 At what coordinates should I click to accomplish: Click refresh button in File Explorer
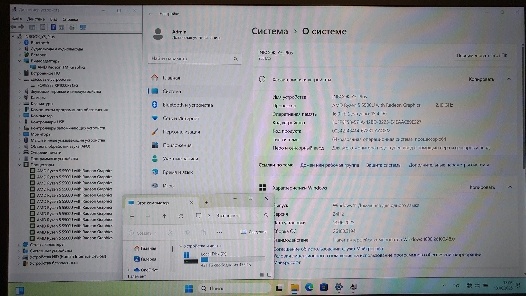point(181,216)
